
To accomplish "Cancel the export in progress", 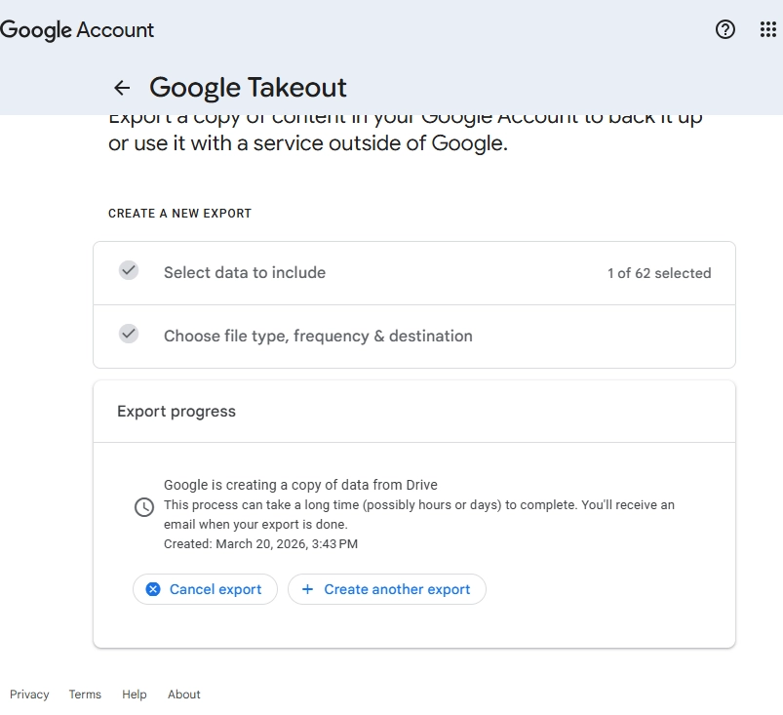I will point(205,589).
